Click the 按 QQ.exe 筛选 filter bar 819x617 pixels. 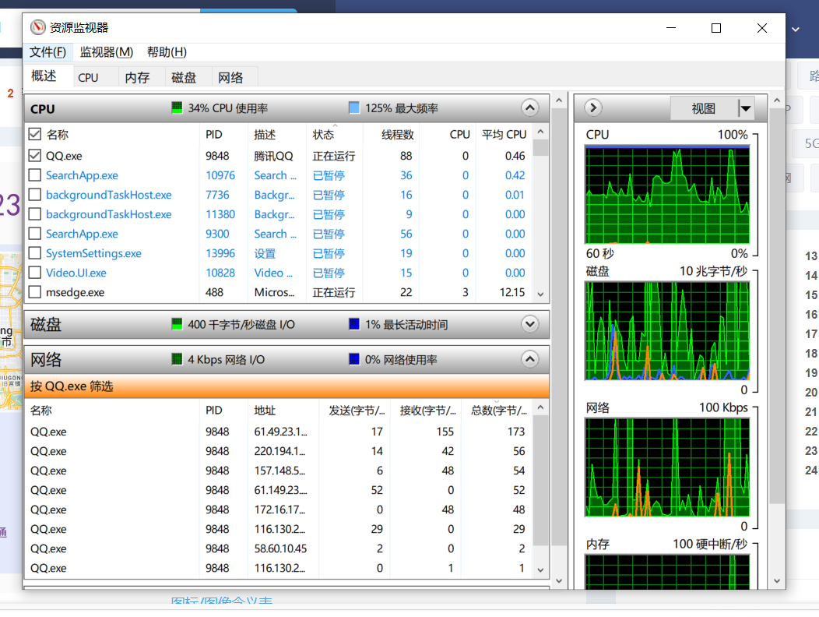pos(286,386)
